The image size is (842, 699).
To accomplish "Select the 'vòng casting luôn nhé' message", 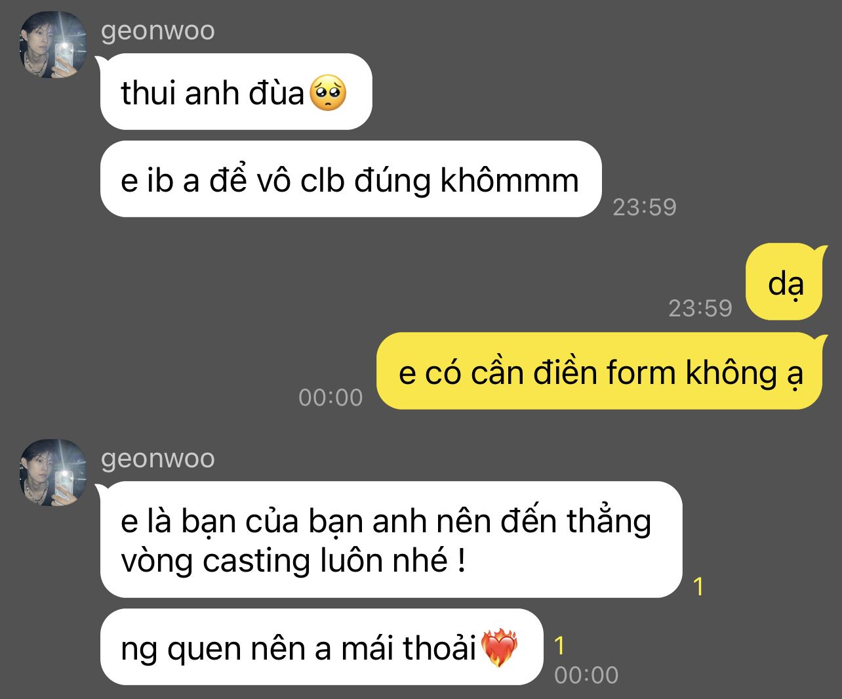I will [391, 540].
